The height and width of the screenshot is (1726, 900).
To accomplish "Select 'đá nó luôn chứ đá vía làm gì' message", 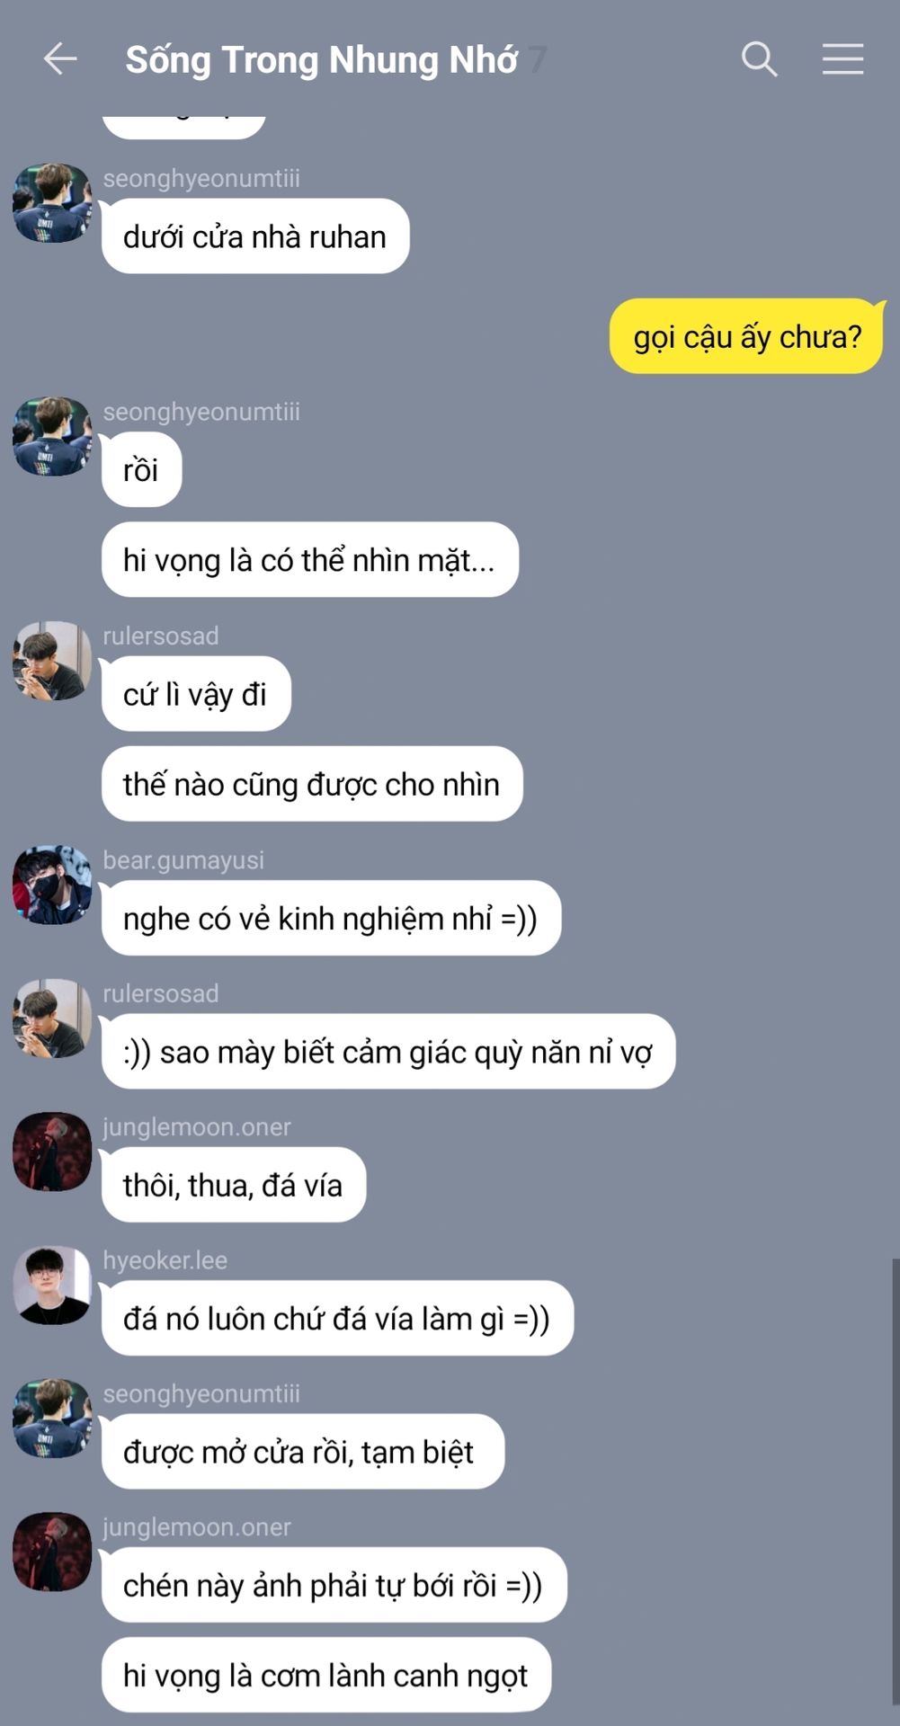I will (337, 1318).
